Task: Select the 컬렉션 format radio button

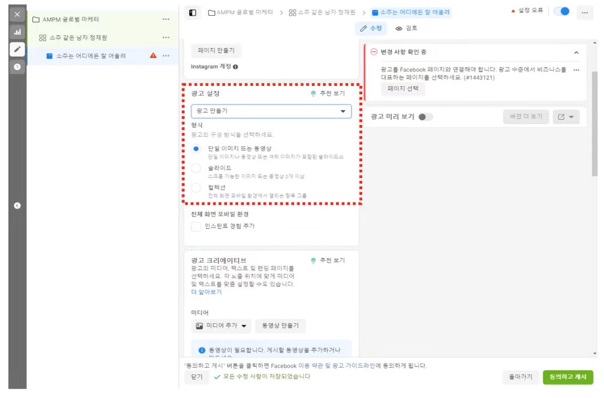Action: coord(196,187)
